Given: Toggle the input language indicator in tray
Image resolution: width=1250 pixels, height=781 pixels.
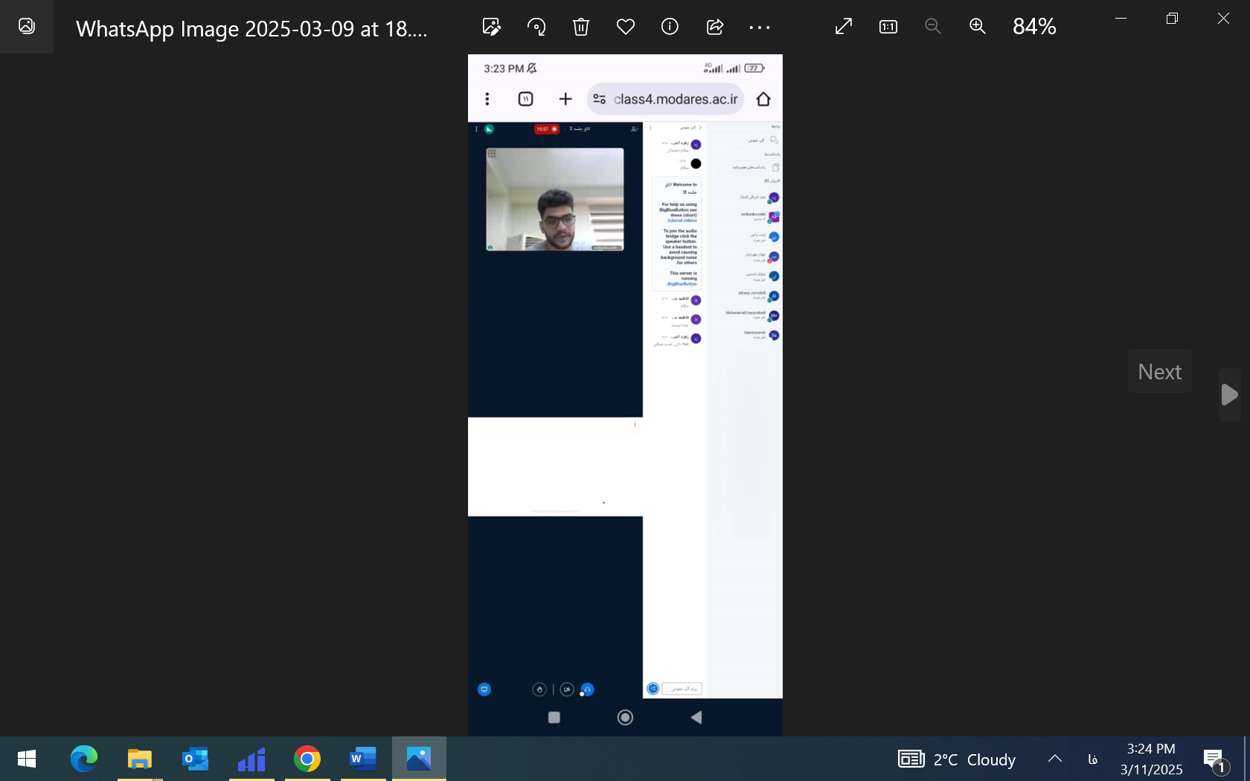Looking at the screenshot, I should click(x=1092, y=759).
